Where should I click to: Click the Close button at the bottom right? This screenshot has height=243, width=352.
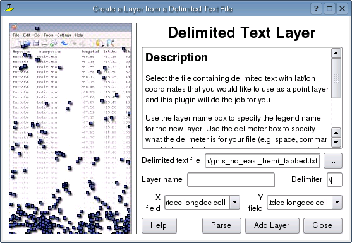pos(322,225)
